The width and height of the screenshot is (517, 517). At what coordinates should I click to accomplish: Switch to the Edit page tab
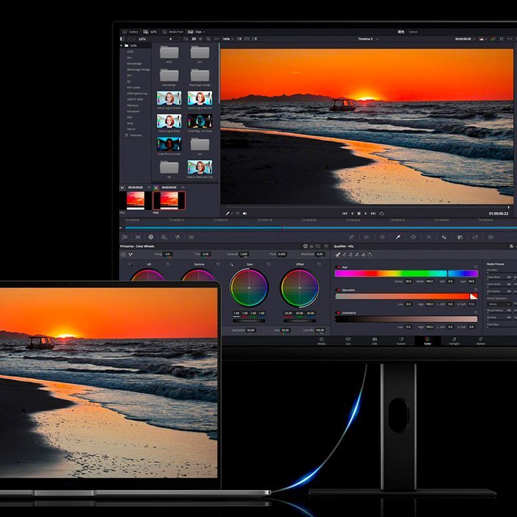(375, 341)
